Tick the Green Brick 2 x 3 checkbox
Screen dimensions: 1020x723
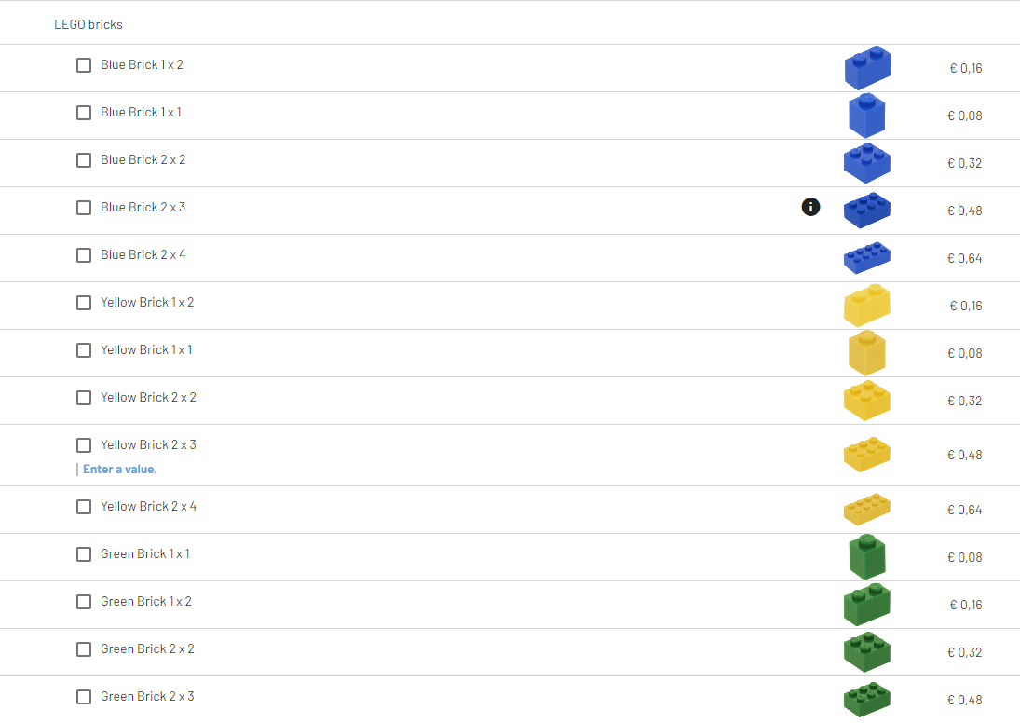[x=84, y=697]
